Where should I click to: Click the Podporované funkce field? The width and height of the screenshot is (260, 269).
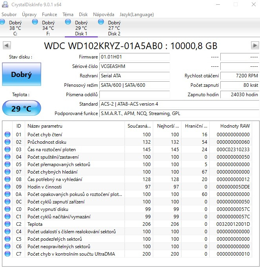[x=179, y=113]
